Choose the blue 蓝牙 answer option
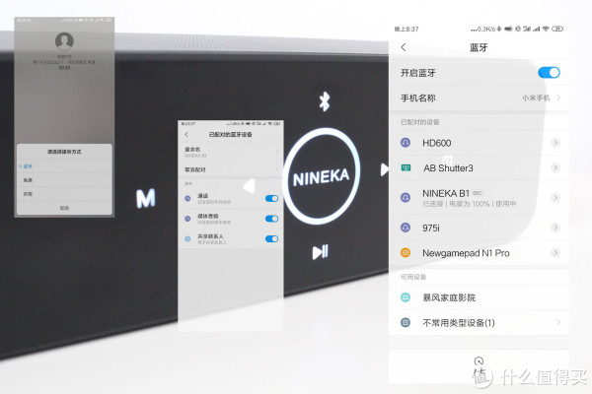Viewport: 592px width, 394px height. (64, 166)
